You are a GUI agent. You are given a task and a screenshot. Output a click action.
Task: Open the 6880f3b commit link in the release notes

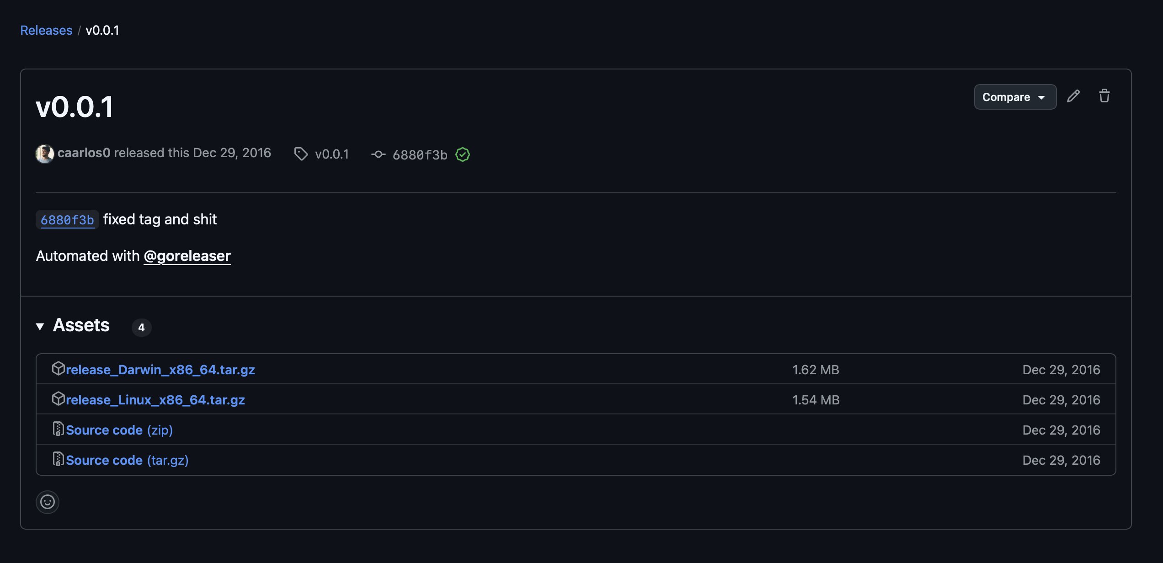pos(67,220)
